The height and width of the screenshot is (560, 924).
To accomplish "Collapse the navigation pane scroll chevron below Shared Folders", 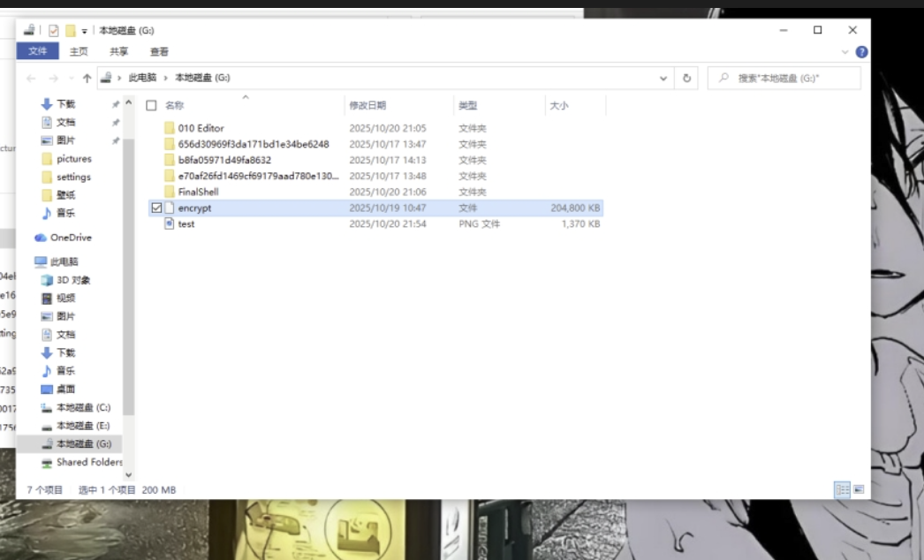I will pos(128,475).
